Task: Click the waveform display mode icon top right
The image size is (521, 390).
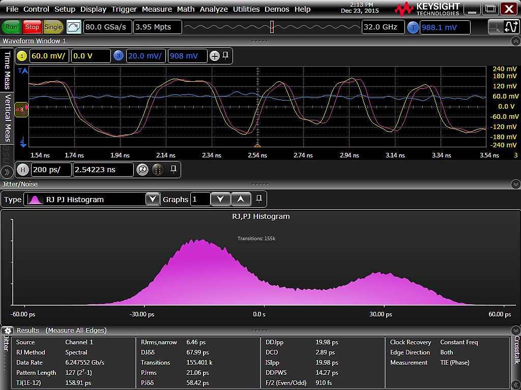Action: 511,27
